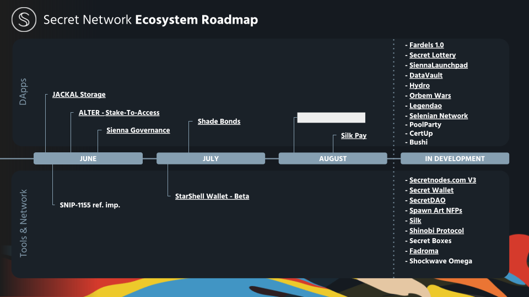Click the DApps section label
The image size is (529, 297).
tap(23, 92)
